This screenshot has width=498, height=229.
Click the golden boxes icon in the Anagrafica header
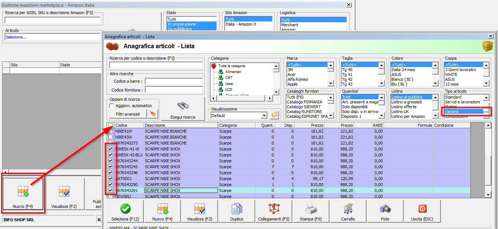(487, 46)
